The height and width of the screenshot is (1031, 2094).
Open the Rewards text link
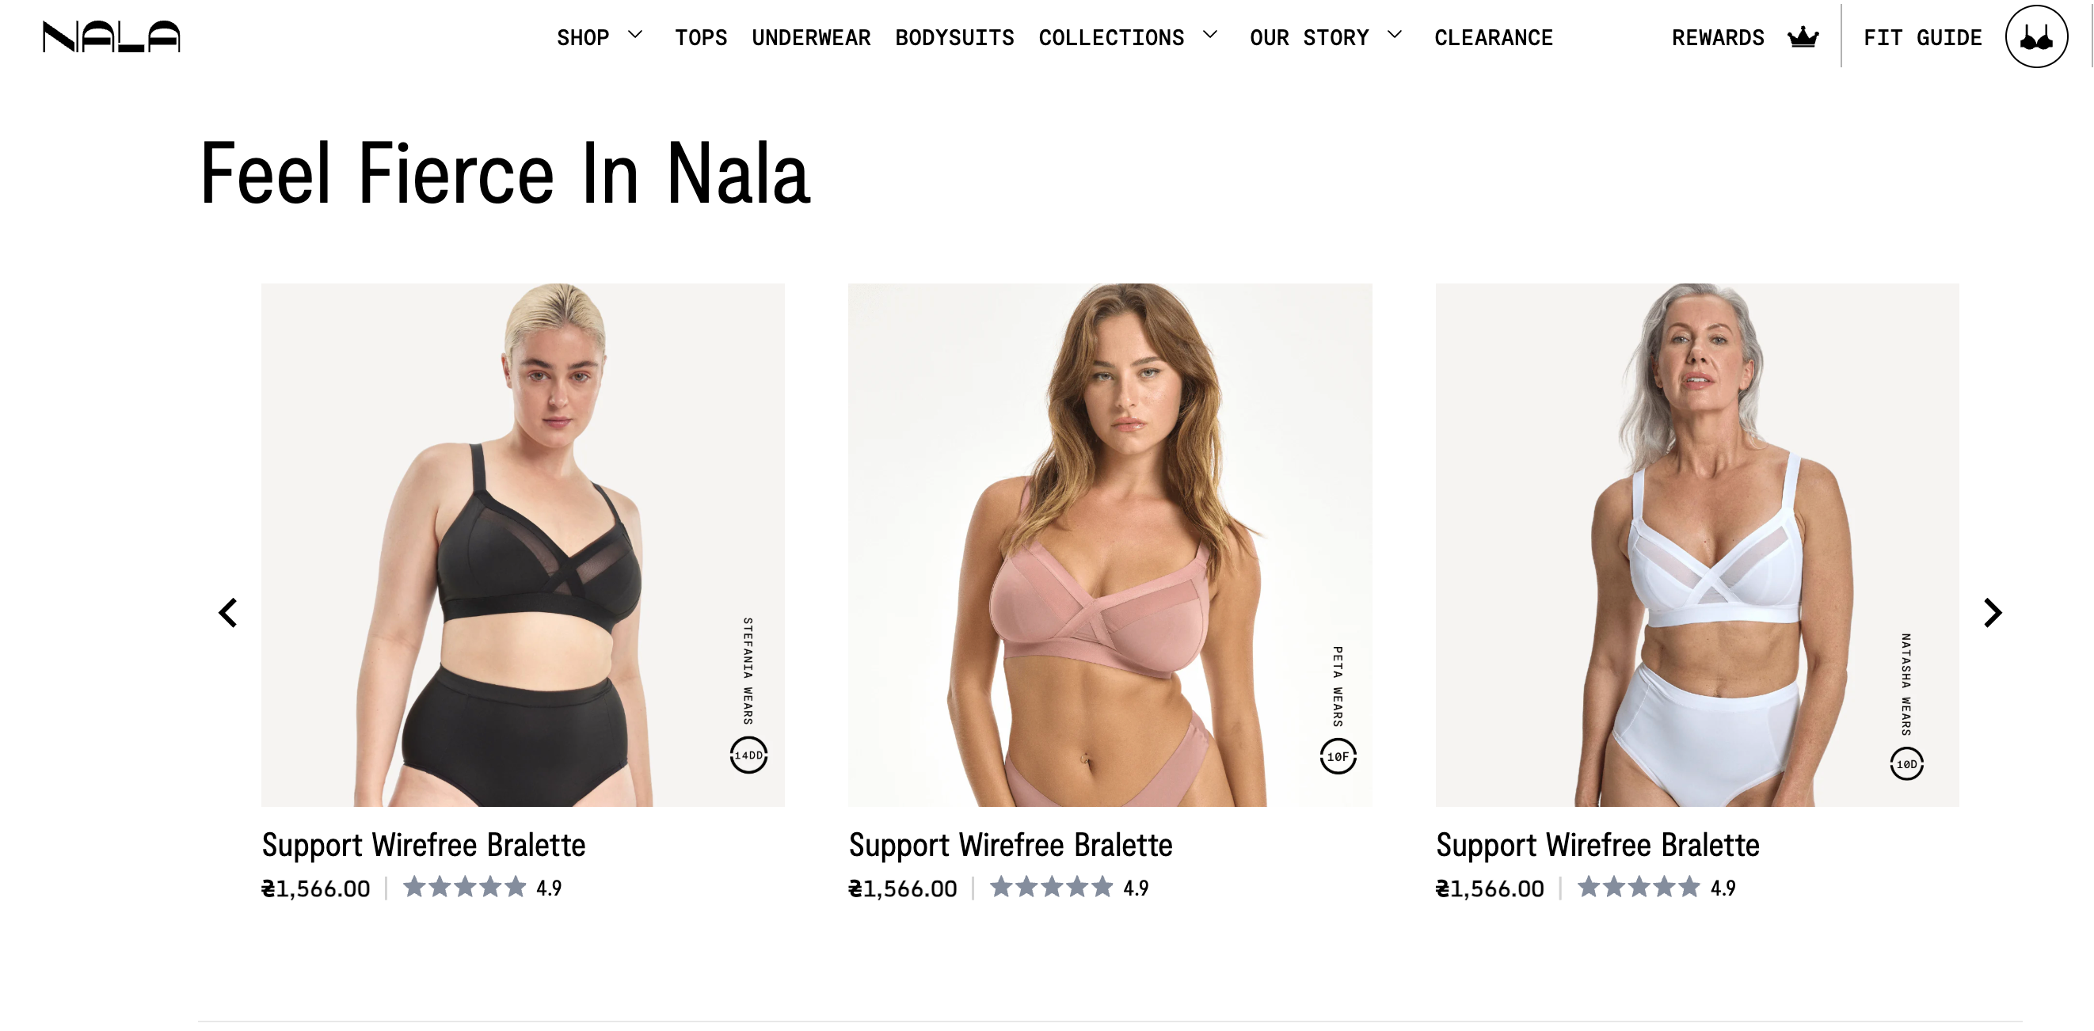click(x=1718, y=37)
